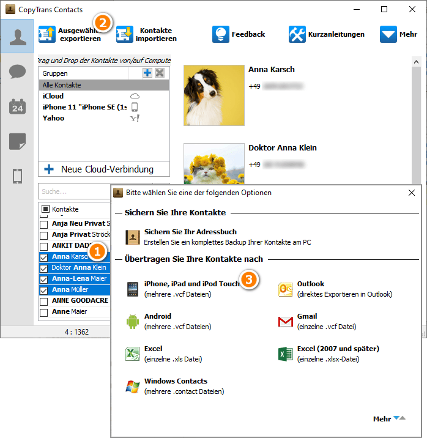Click the Mehr toolbar arrow icon
The height and width of the screenshot is (441, 427).
[388, 34]
